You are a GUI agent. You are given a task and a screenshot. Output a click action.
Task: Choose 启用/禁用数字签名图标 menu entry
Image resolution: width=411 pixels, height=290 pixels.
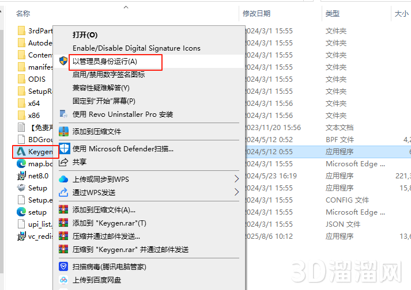coord(108,75)
